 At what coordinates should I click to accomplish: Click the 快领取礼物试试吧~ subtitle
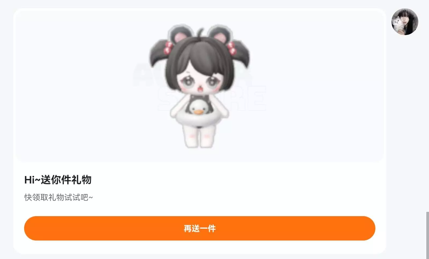pos(58,197)
